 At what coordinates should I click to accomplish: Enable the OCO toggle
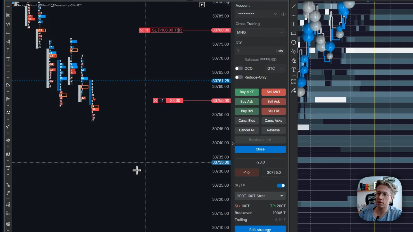[x=239, y=69]
